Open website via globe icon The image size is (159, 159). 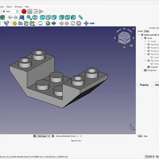[48, 23]
